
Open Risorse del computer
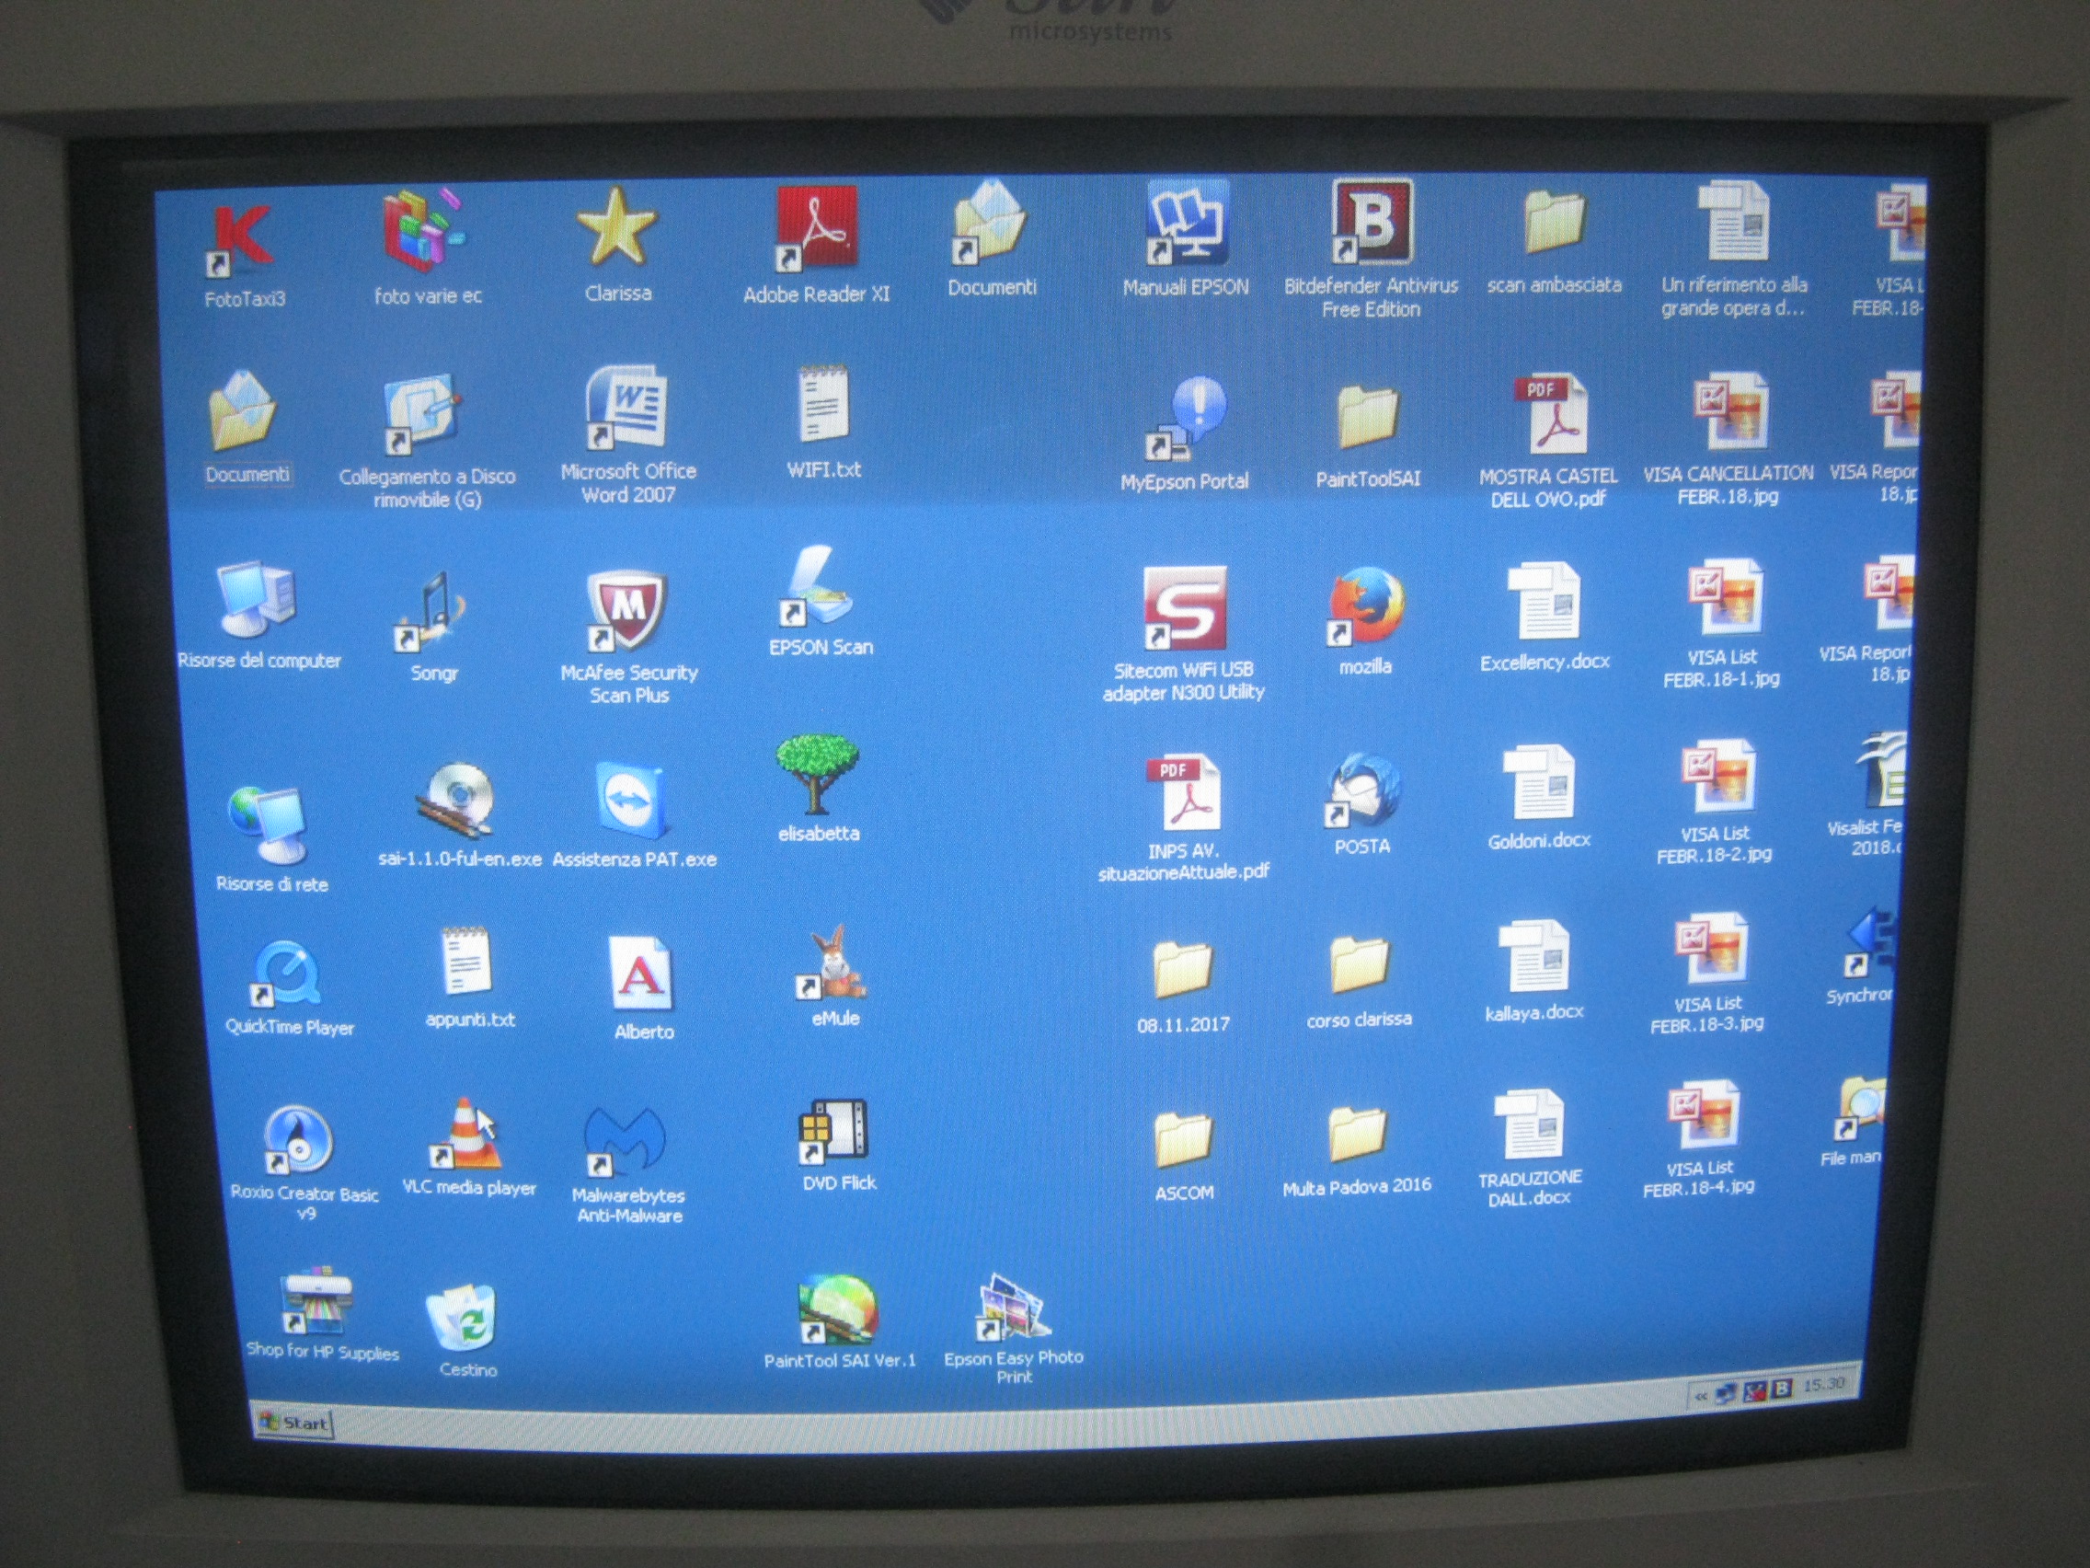point(256,599)
